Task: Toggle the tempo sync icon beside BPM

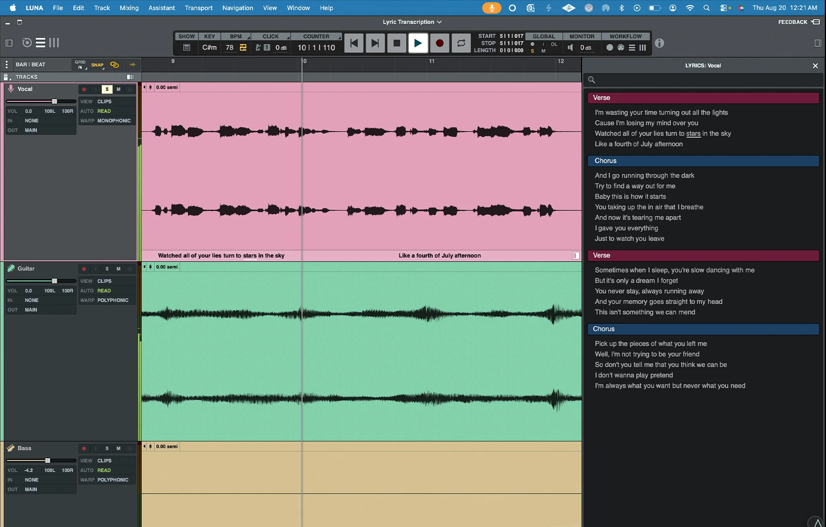Action: [x=243, y=47]
